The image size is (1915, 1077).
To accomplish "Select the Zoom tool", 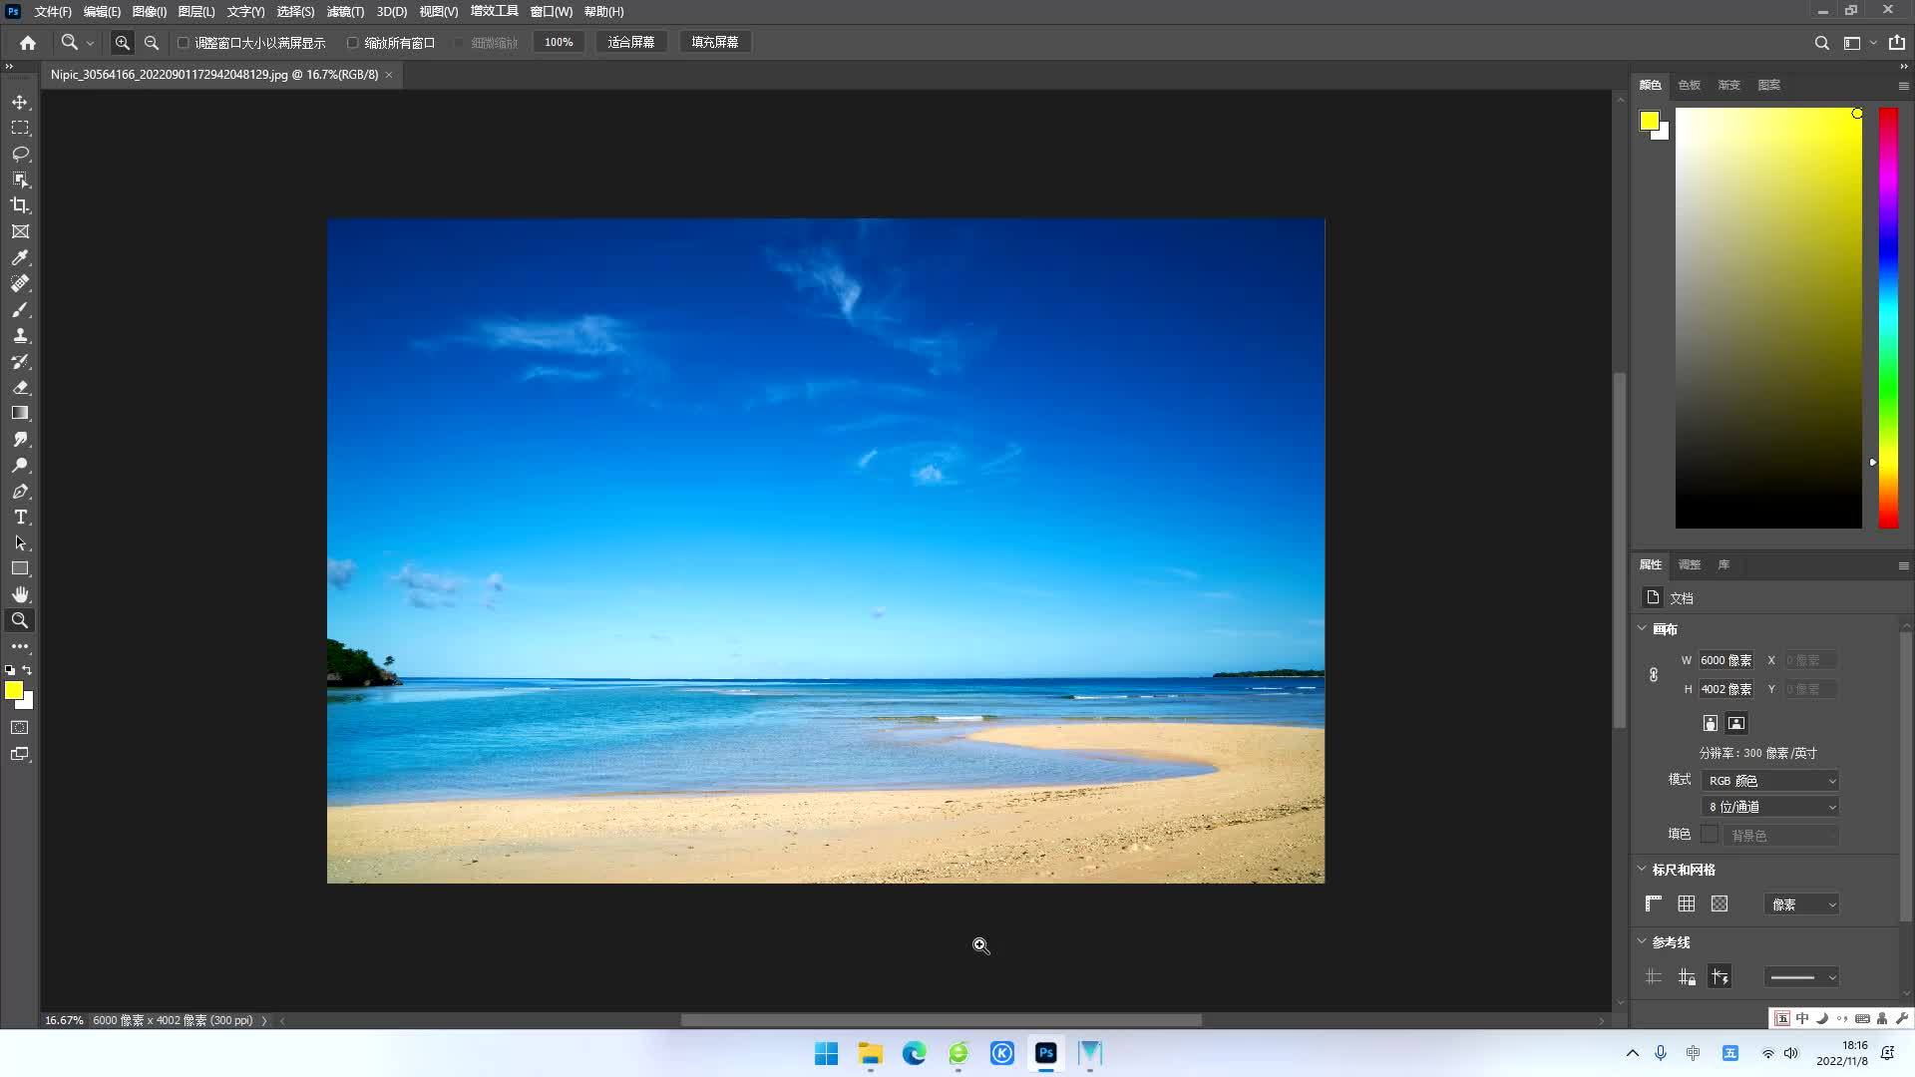I will coord(20,620).
